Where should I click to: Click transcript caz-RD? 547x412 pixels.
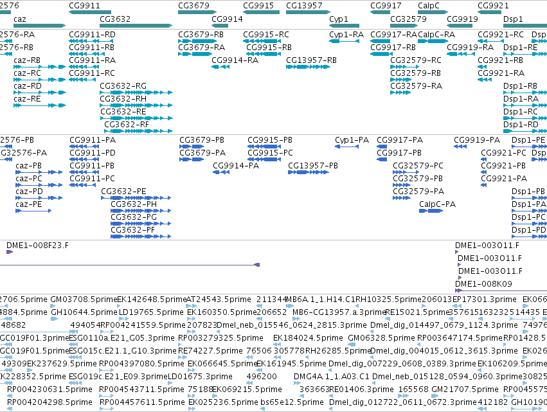(28, 86)
